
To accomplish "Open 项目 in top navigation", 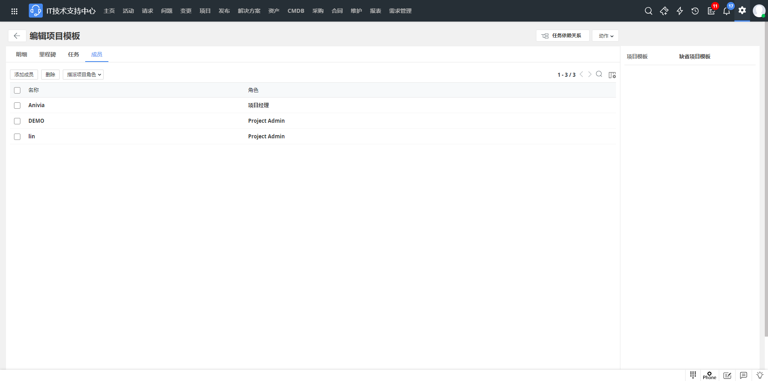I will (x=205, y=11).
